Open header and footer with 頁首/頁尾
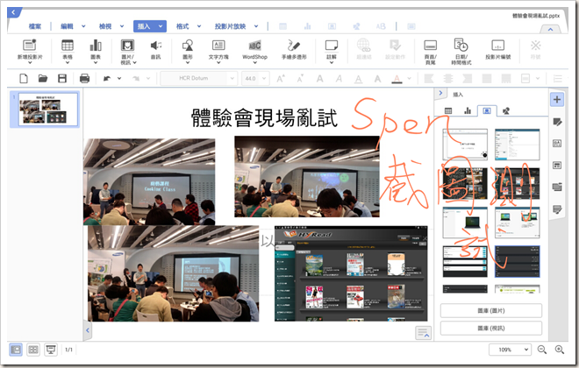 click(431, 52)
